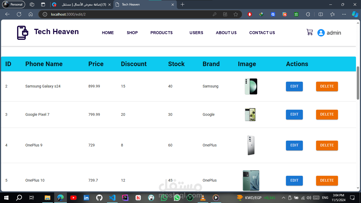The image size is (361, 203).
Task: Open the CONTACT US page
Action: click(262, 33)
